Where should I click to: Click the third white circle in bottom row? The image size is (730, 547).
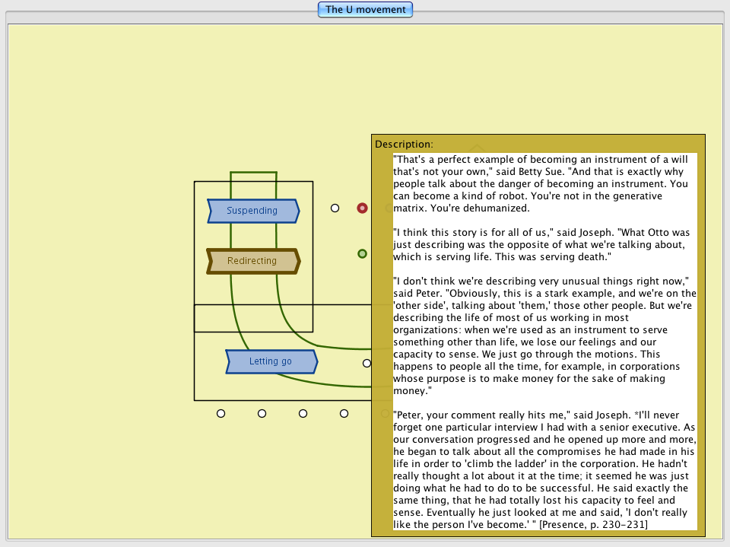point(303,413)
